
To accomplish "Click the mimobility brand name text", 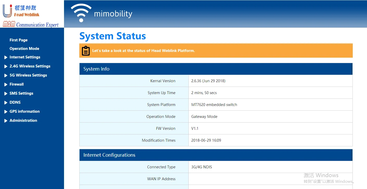I will coord(113,14).
